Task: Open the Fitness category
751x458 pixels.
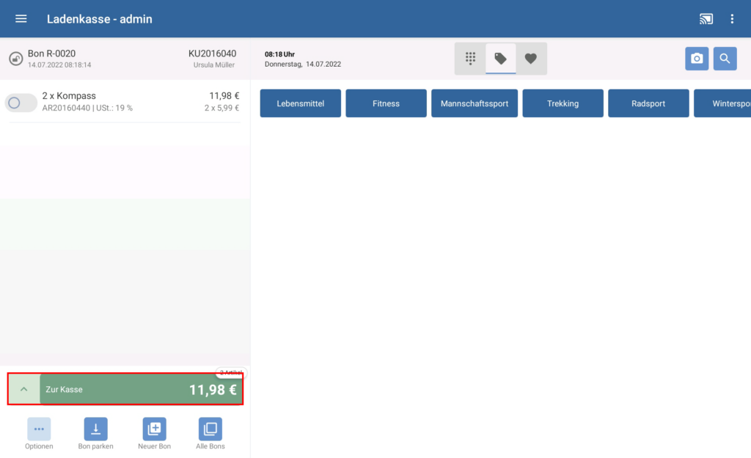Action: (386, 103)
